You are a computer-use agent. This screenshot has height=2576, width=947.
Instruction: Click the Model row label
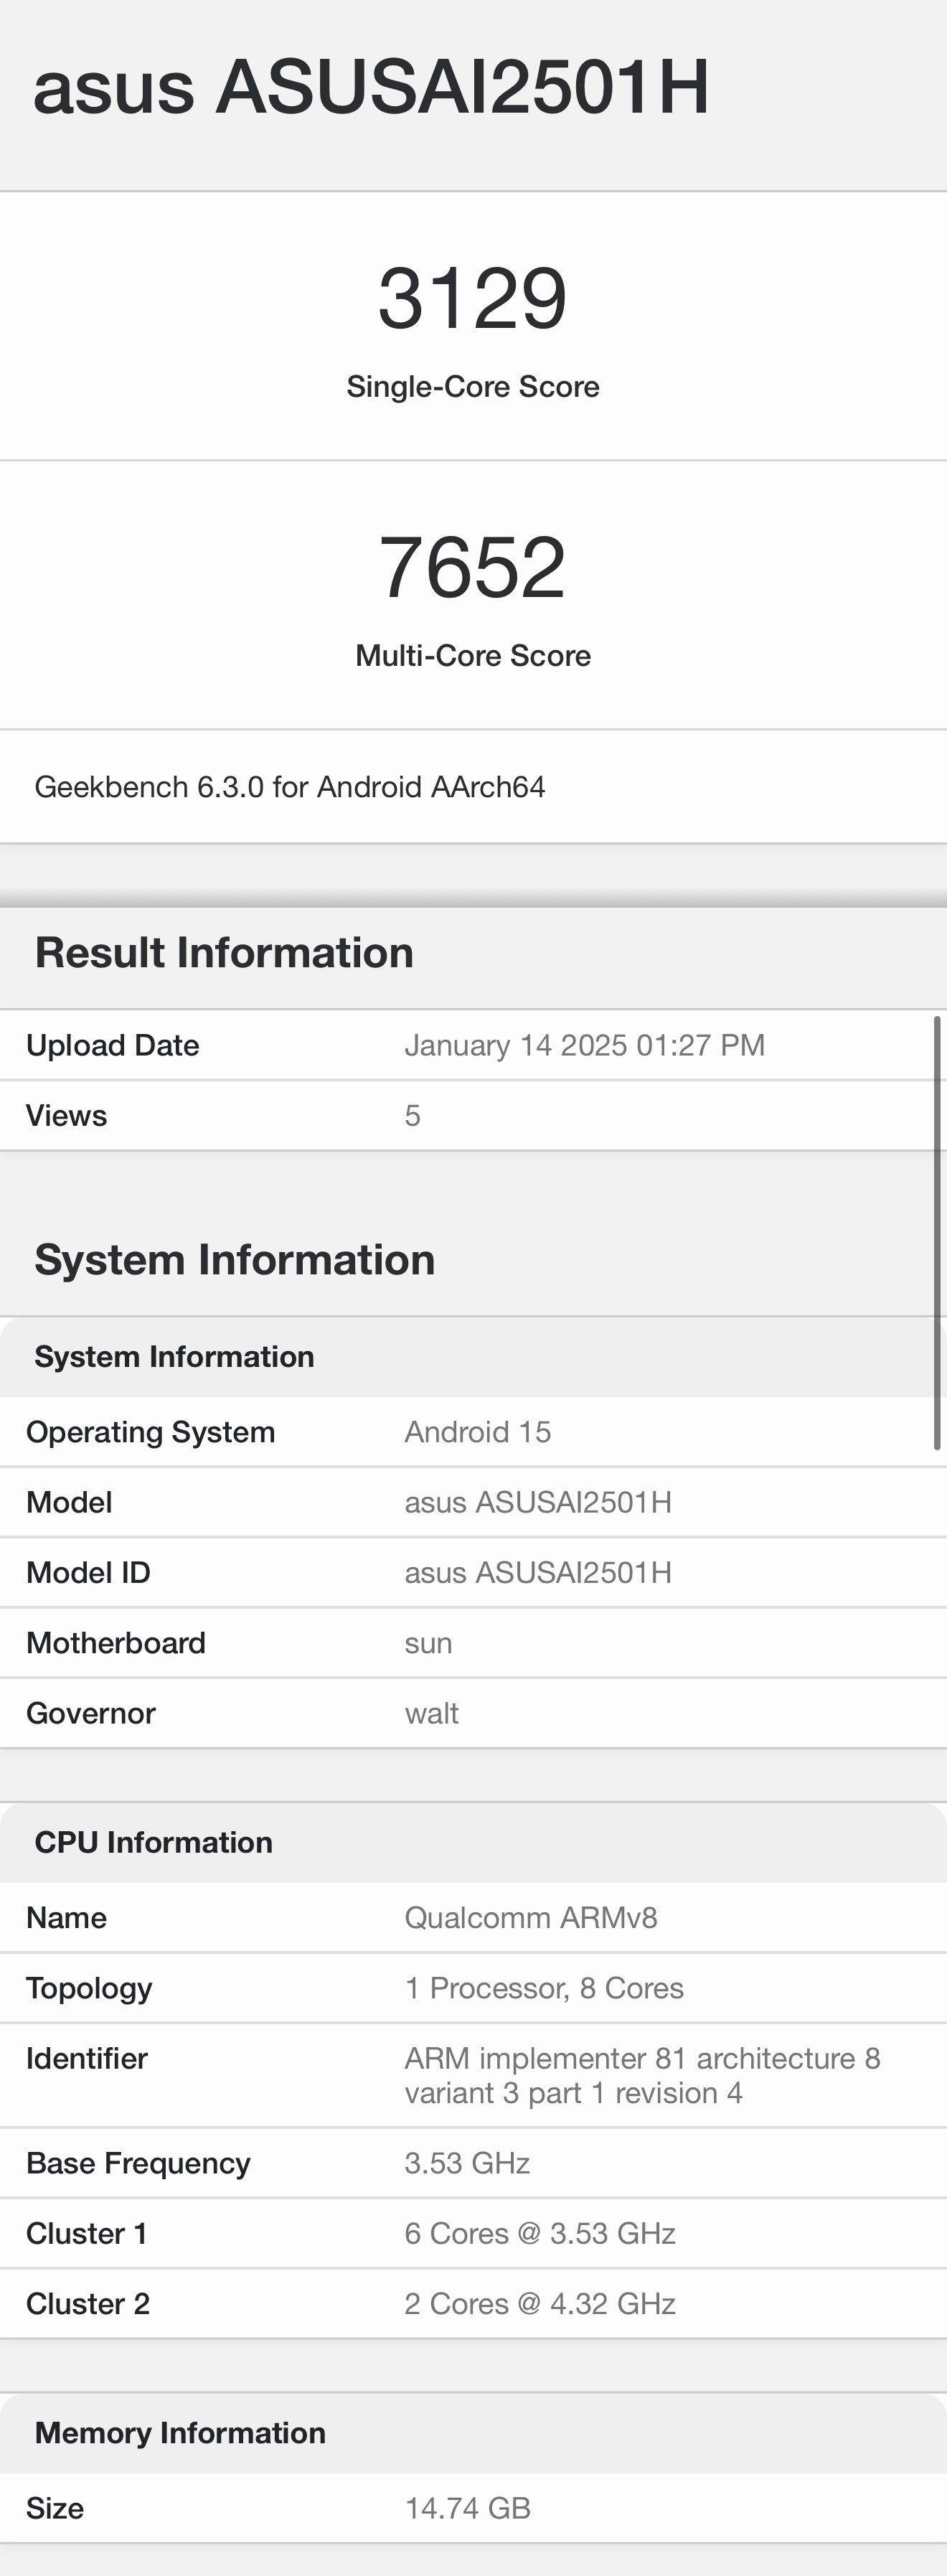69,1502
